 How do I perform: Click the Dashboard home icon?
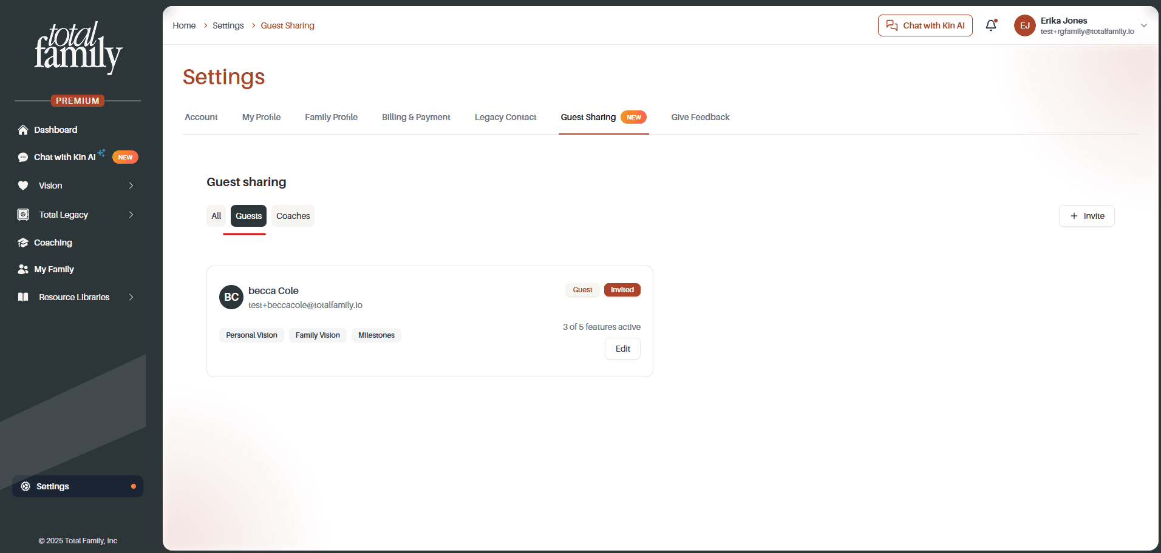(x=23, y=130)
